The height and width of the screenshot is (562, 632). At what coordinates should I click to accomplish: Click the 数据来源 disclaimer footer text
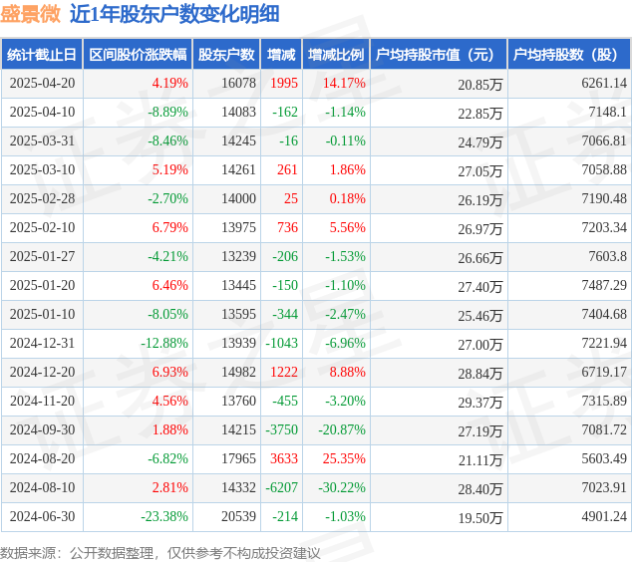coord(160,553)
